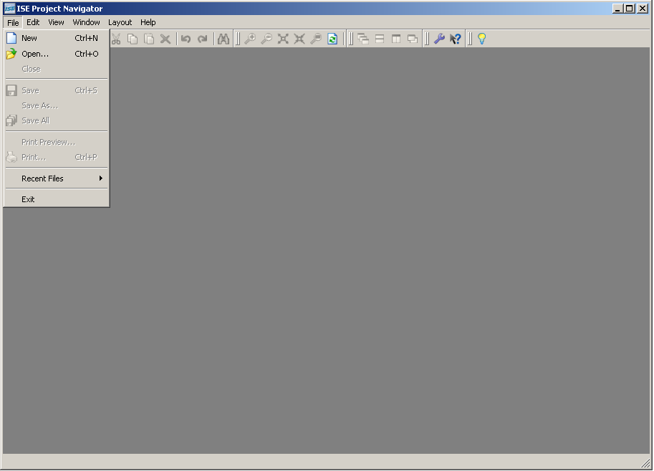654x471 pixels.
Task: Click the second fit-view arrows icon
Action: click(x=299, y=39)
